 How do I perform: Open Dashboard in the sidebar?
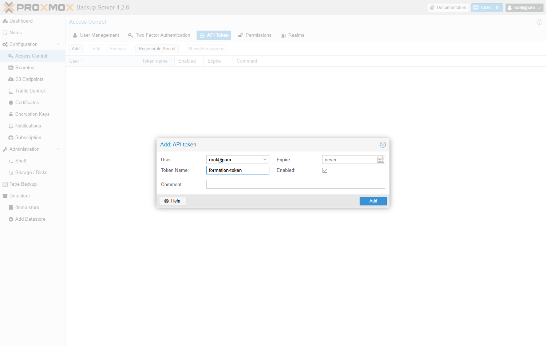(33, 21)
